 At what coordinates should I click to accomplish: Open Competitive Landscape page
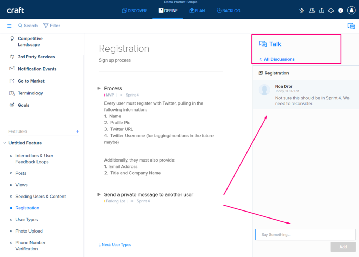coord(30,42)
